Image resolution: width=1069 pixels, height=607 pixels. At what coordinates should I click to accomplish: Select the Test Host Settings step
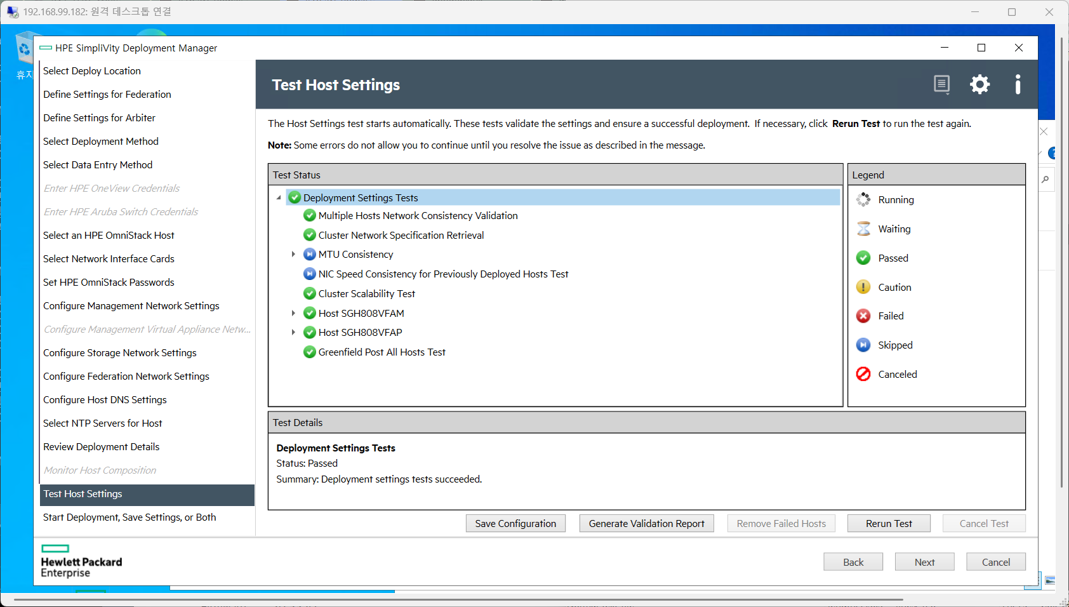tap(147, 494)
